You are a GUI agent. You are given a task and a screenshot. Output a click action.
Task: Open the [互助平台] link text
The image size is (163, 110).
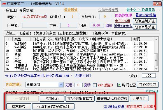[x=83, y=75]
